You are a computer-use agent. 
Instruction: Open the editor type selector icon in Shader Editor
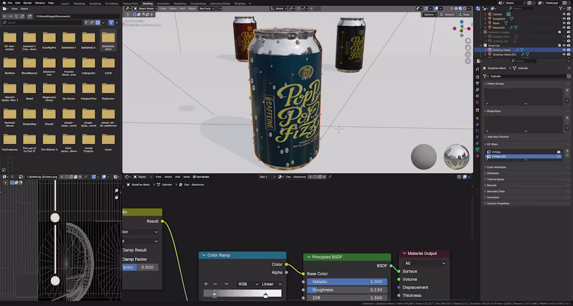[x=127, y=177]
